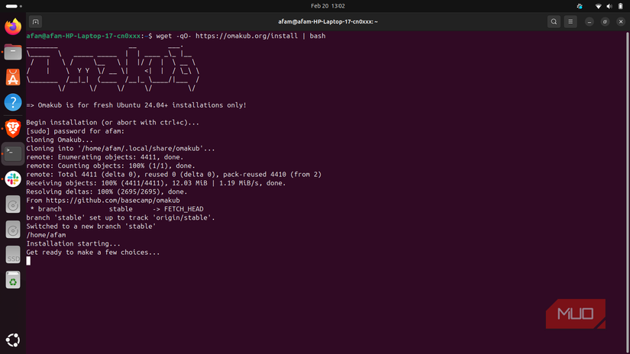Open the second disc drive icon

click(13, 230)
